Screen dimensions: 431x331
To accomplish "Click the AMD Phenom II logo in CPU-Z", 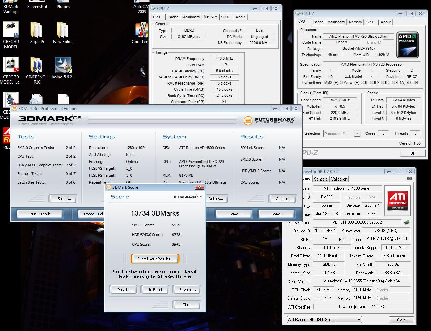I will pos(407,45).
